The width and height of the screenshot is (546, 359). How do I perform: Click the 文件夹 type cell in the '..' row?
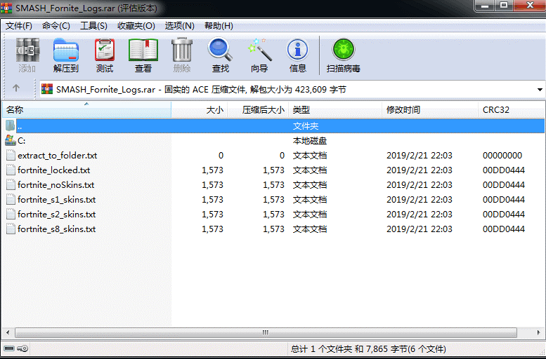click(306, 126)
